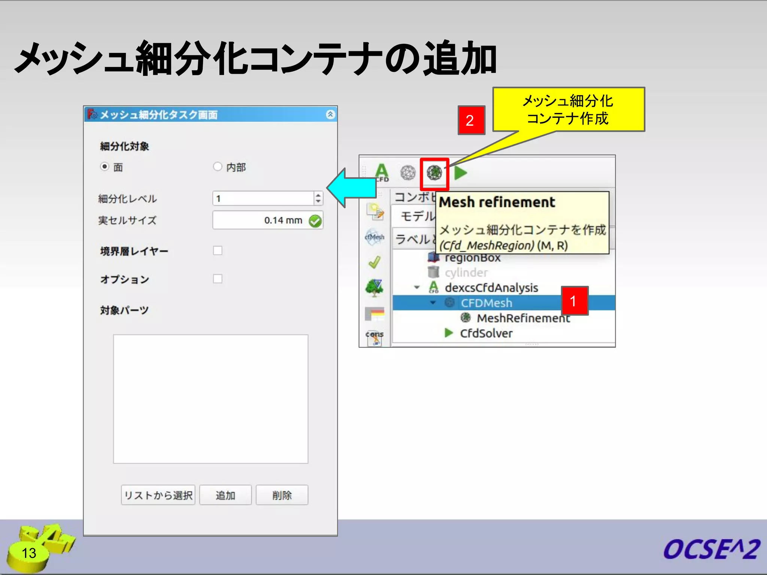The height and width of the screenshot is (575, 767).
Task: Select MeshRefinement in the model tree
Action: (x=522, y=318)
